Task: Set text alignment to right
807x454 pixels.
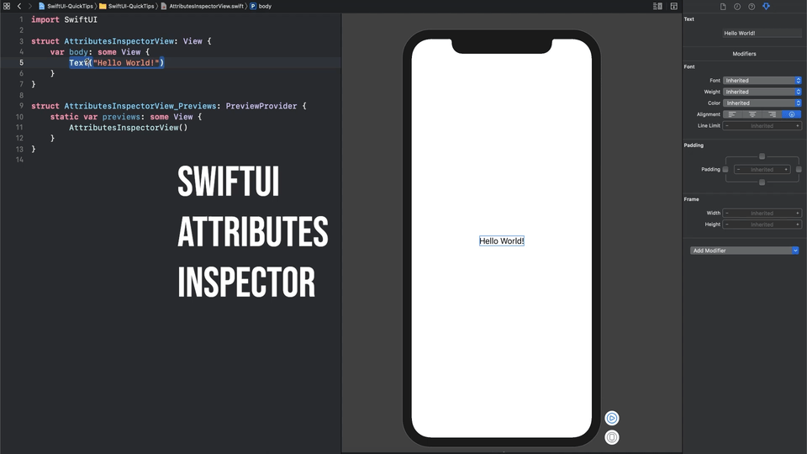Action: point(772,114)
